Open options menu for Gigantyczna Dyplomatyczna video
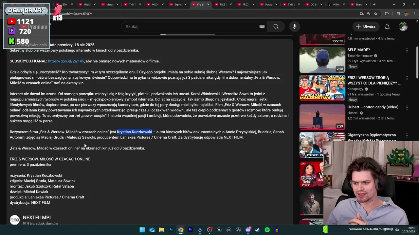Screen dimensions: 419x235 coord(407,135)
